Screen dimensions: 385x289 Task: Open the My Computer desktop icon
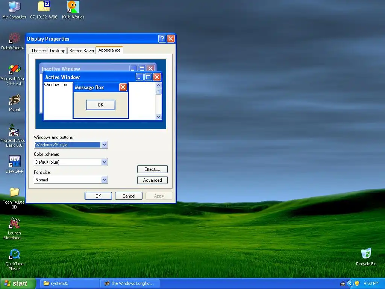click(x=14, y=10)
